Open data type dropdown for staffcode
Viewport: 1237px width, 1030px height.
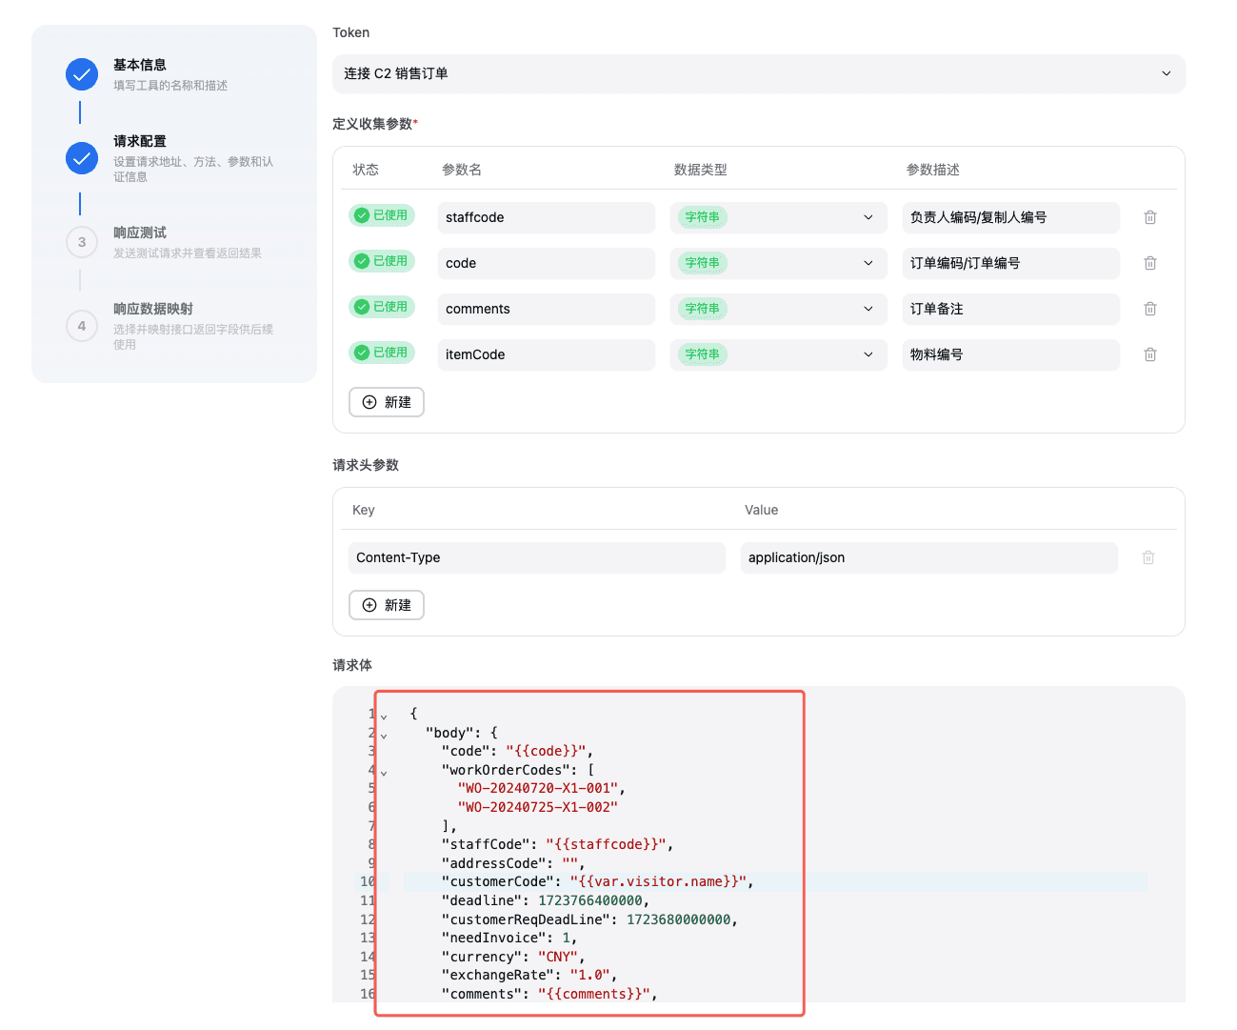click(x=779, y=217)
